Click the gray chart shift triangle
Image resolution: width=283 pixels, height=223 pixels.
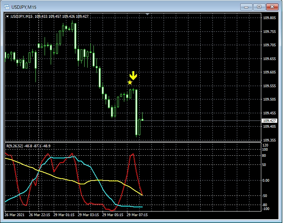pyautogui.click(x=148, y=15)
